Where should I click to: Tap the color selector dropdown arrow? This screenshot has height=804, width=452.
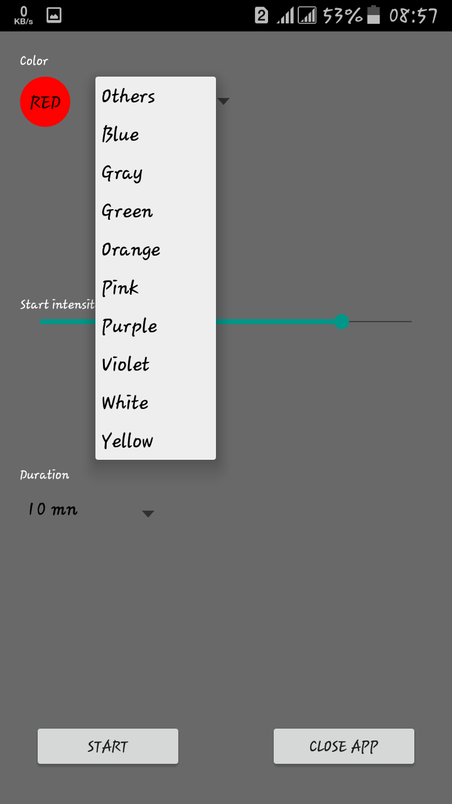(x=223, y=100)
